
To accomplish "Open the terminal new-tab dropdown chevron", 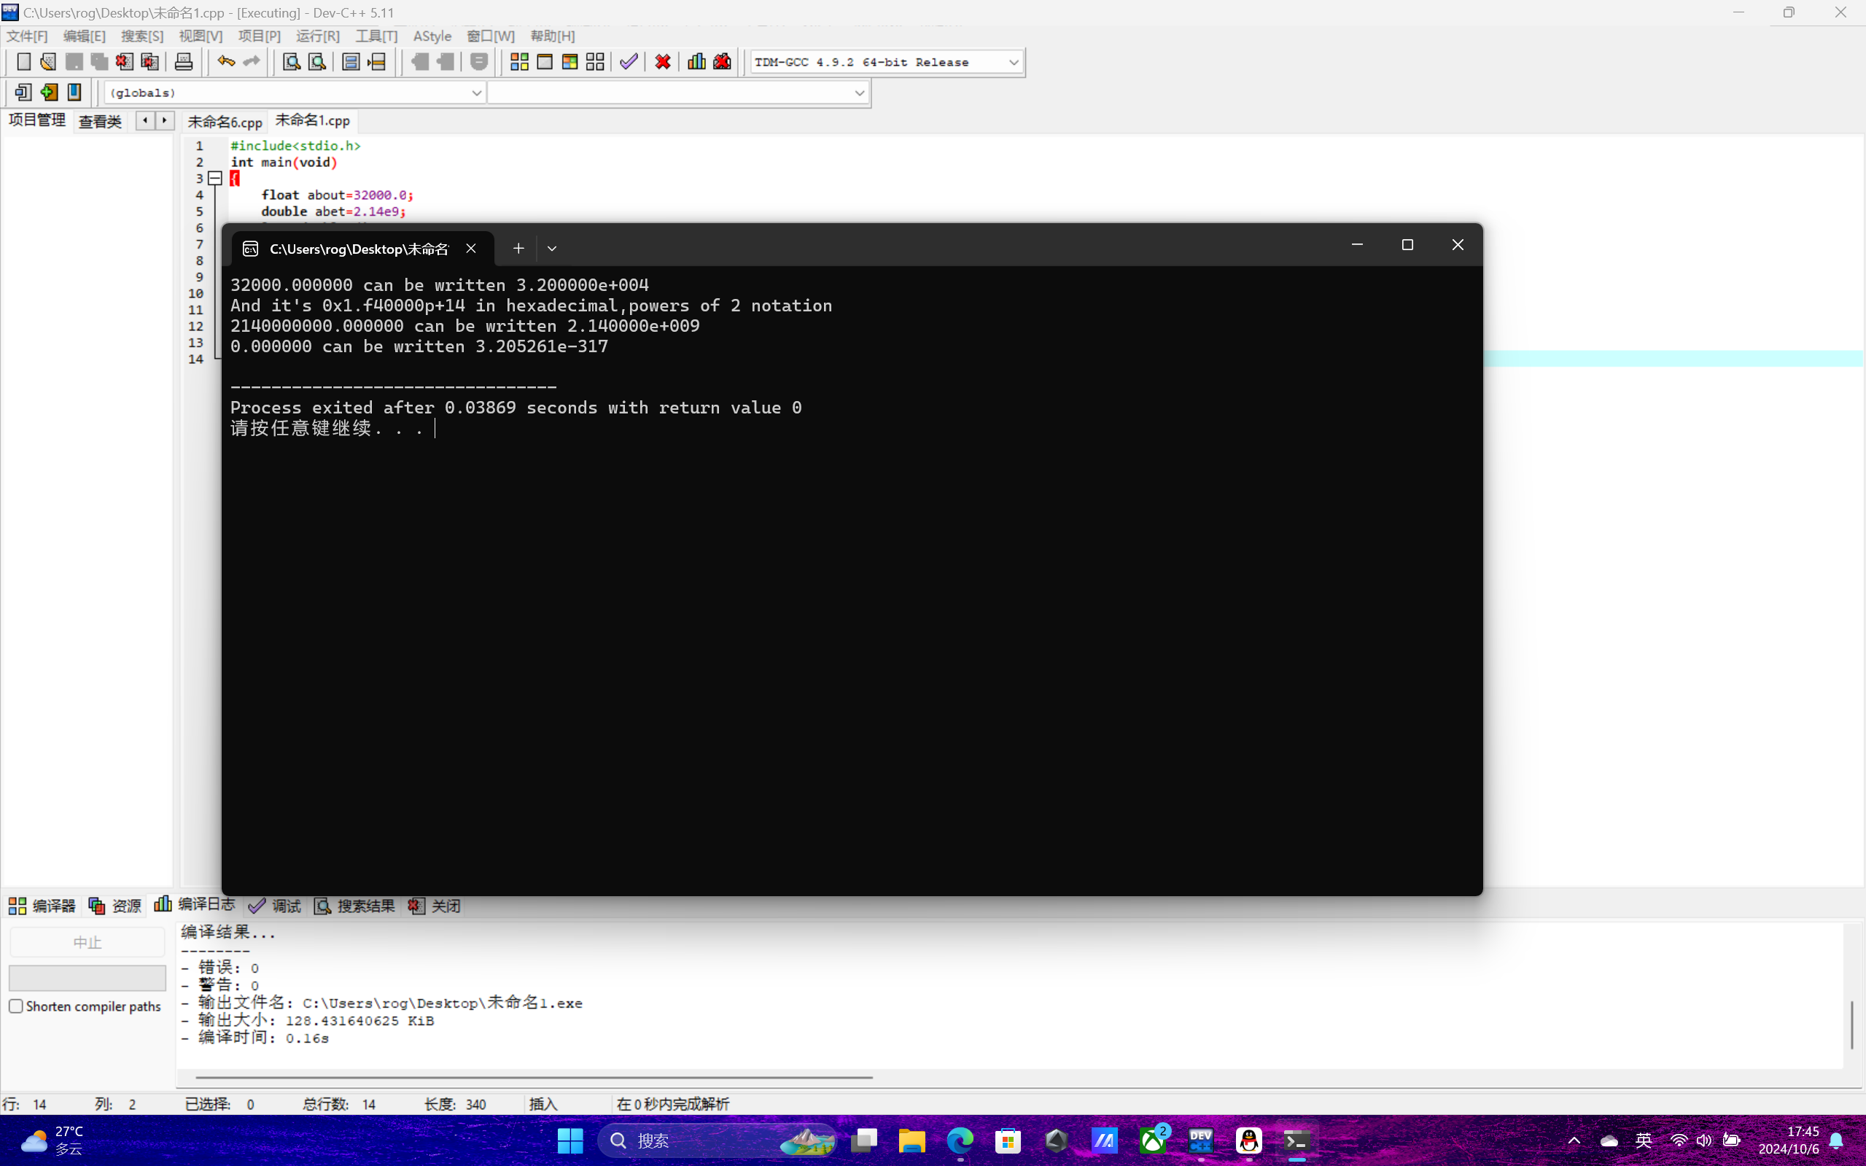I will click(551, 249).
